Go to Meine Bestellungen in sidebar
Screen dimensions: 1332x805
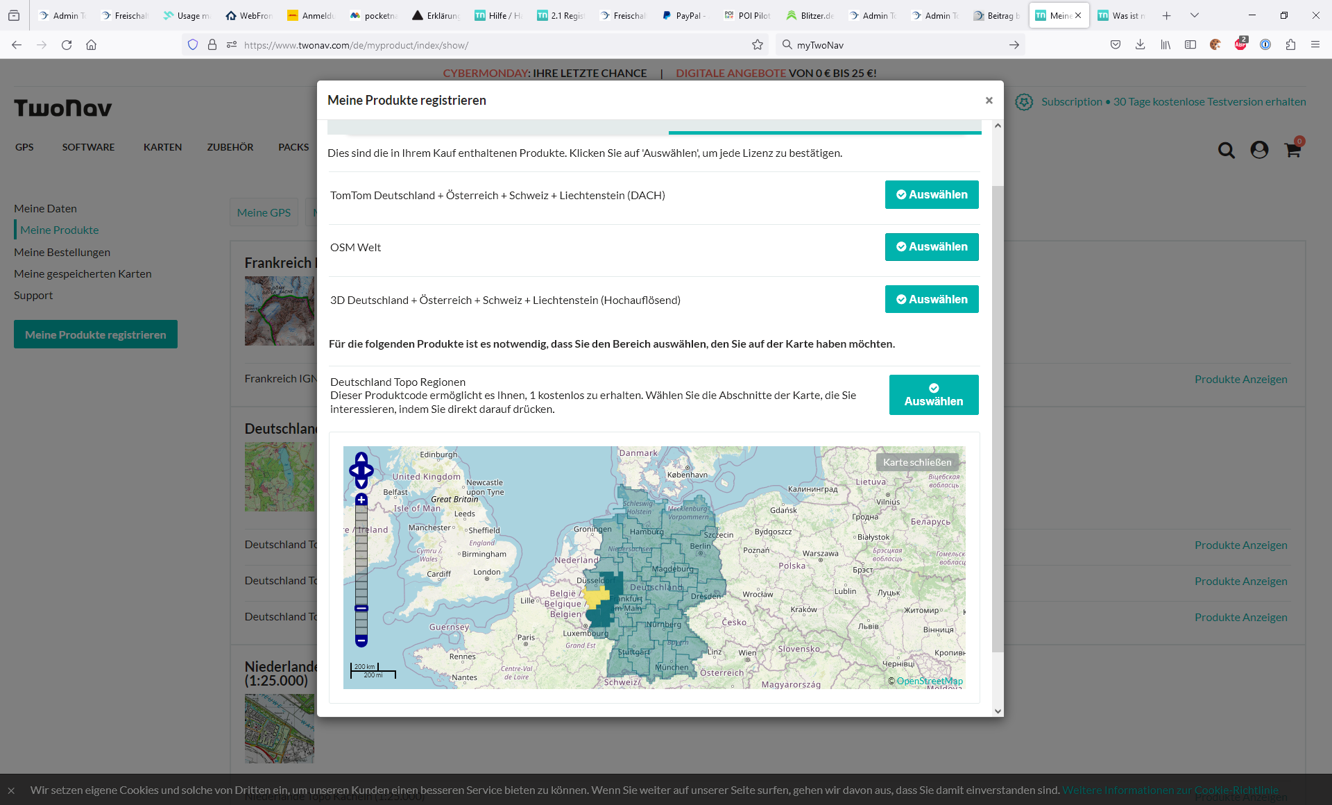click(62, 252)
